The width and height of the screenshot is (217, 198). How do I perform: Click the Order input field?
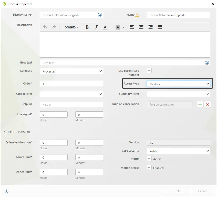coord(71,84)
